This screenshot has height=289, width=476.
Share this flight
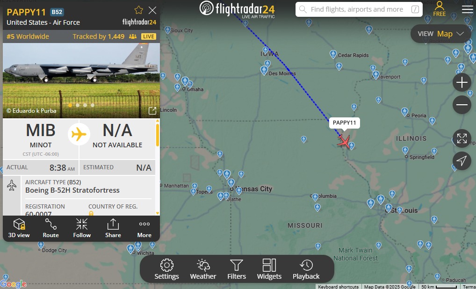click(113, 228)
